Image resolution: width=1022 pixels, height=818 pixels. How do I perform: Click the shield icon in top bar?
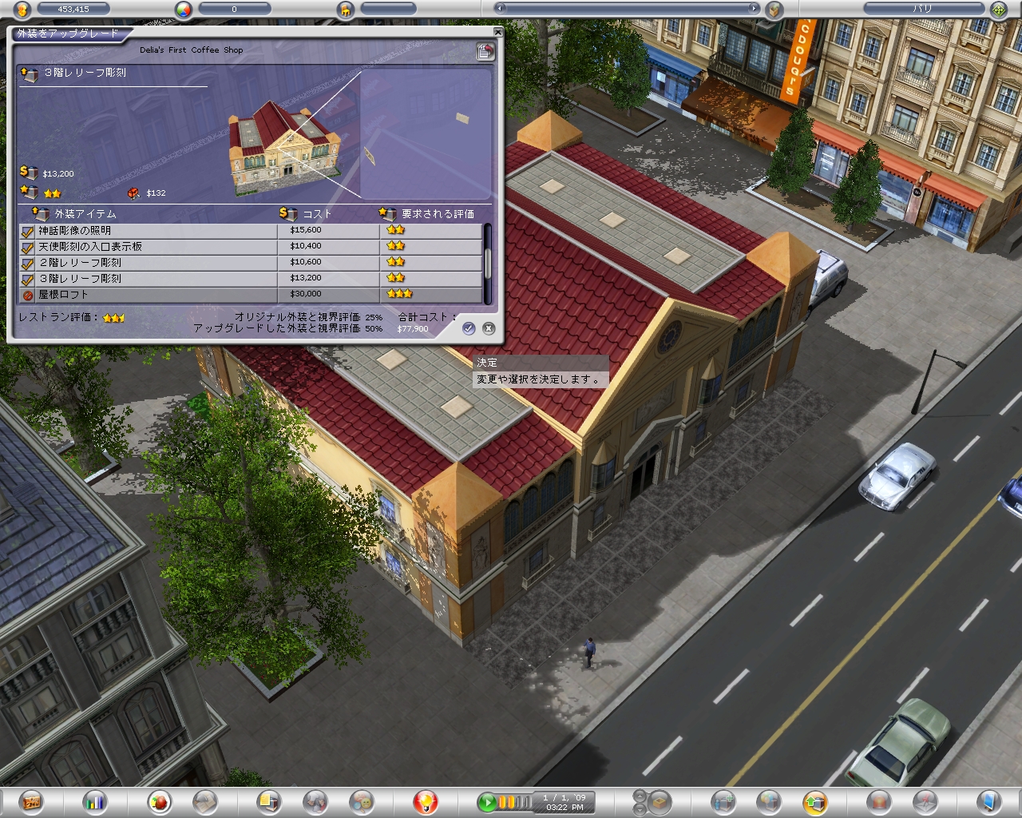click(x=774, y=10)
